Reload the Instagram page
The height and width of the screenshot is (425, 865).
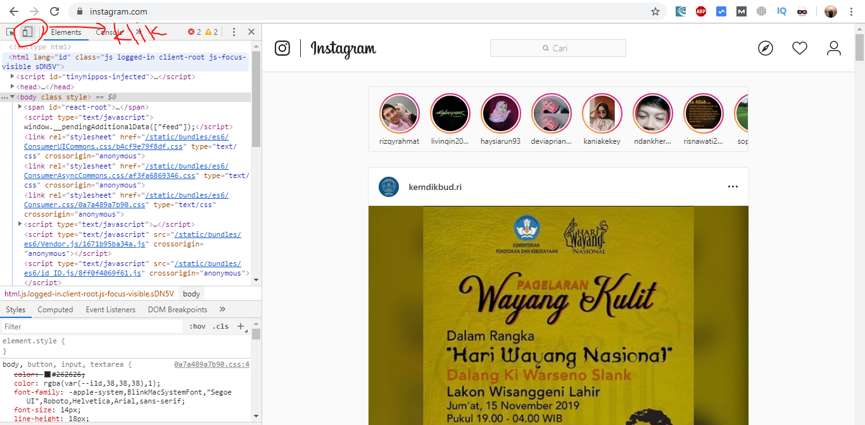pyautogui.click(x=54, y=11)
